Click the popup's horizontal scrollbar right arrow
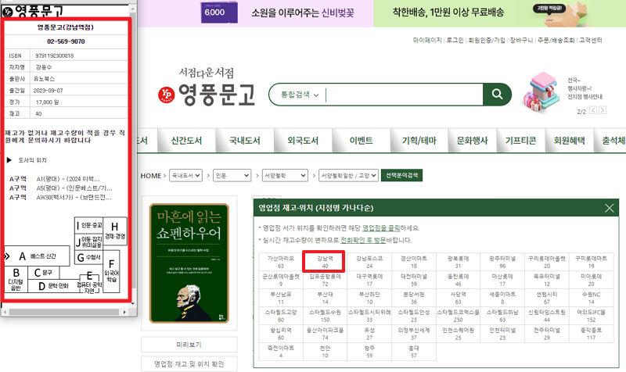Image resolution: width=626 pixels, height=372 pixels. coord(124,312)
